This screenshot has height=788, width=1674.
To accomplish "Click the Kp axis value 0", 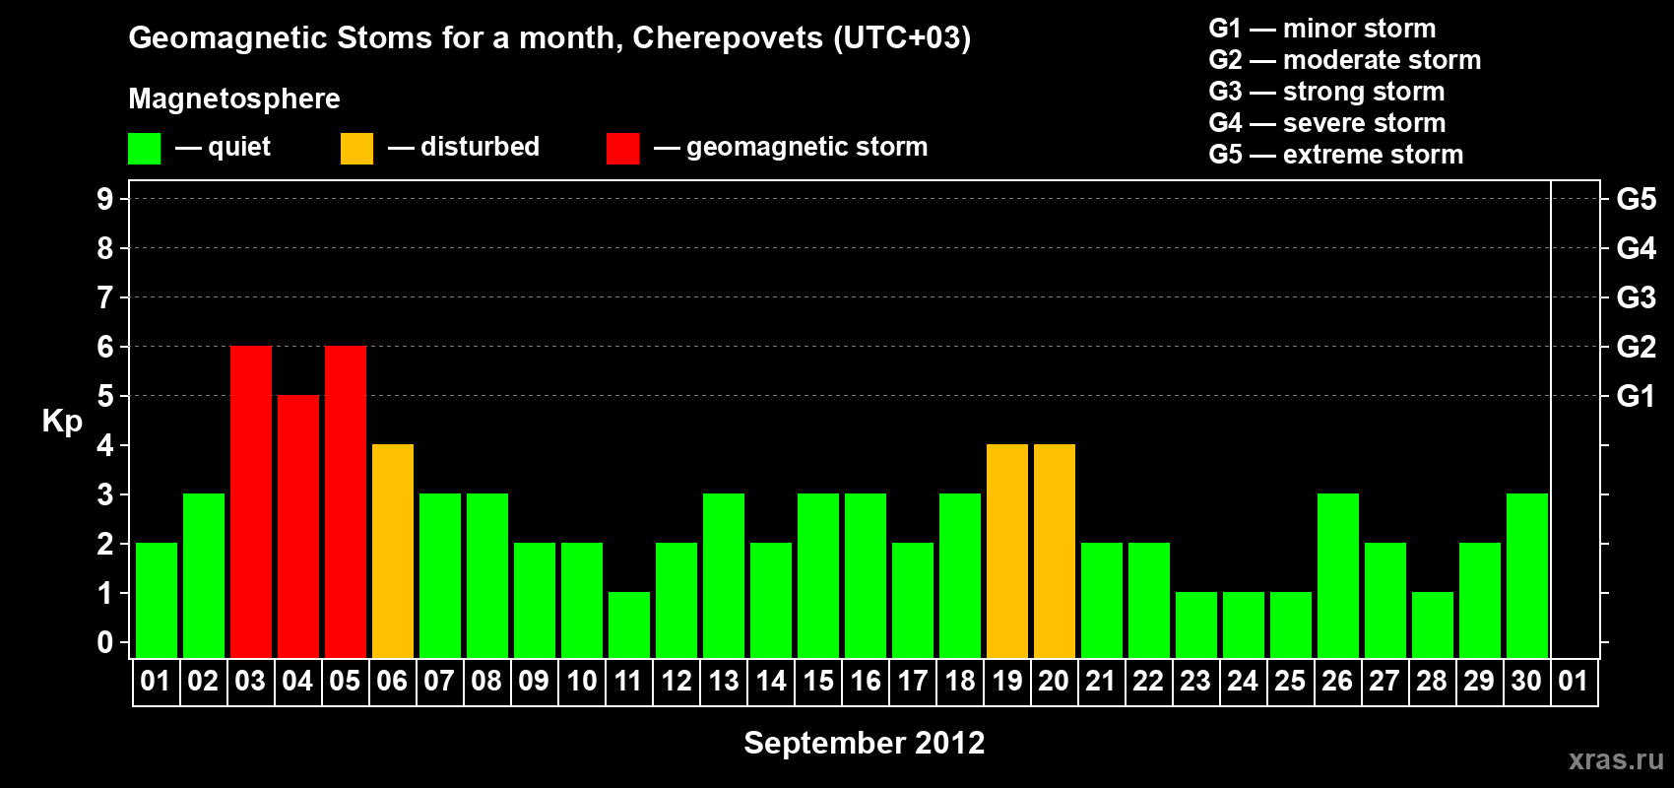I will point(105,642).
